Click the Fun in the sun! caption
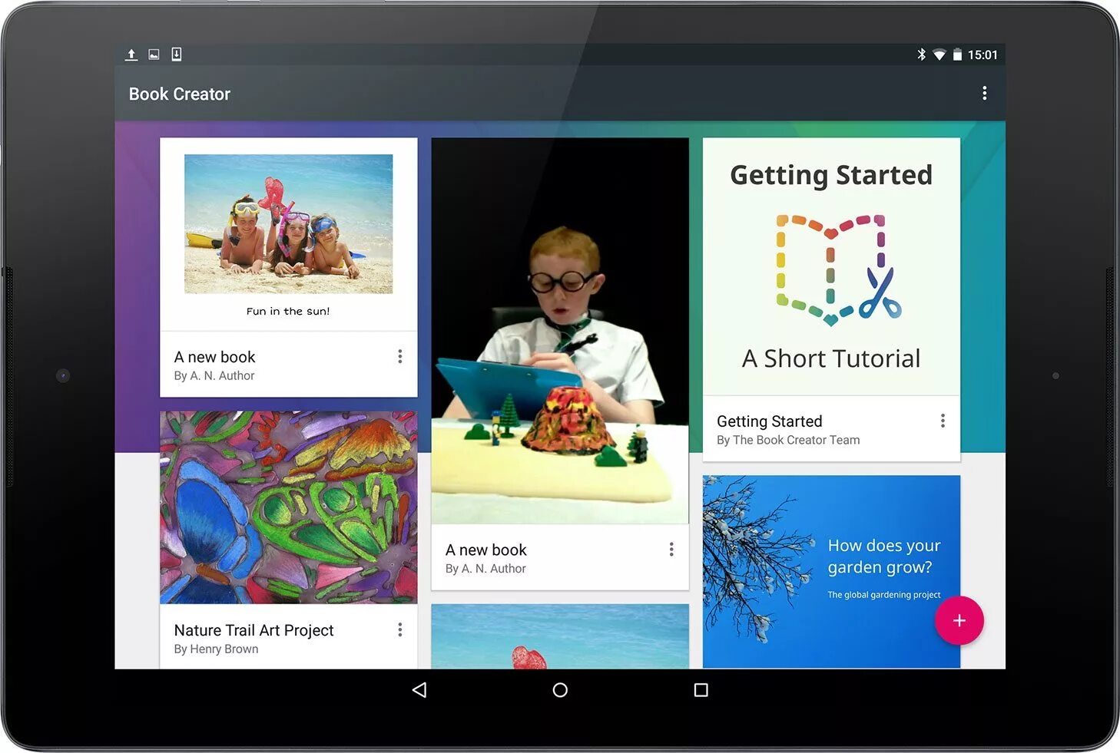The height and width of the screenshot is (753, 1120). pyautogui.click(x=288, y=311)
